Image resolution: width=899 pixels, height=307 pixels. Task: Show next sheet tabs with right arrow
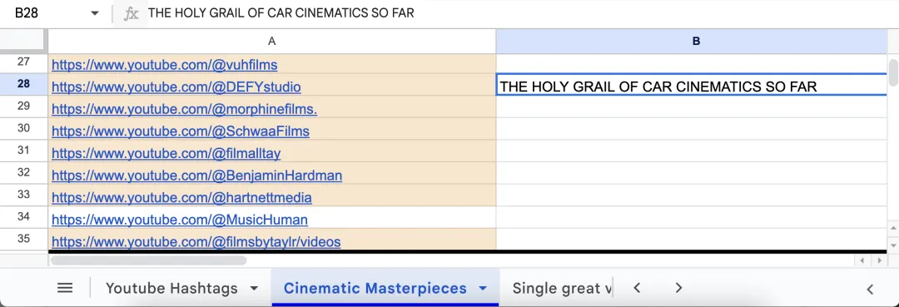pos(679,288)
